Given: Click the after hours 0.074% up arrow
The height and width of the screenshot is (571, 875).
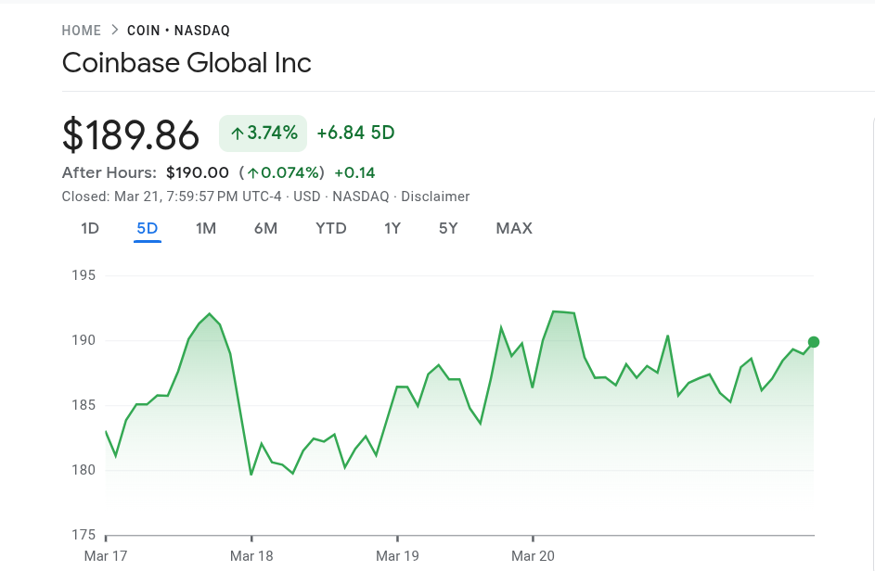Looking at the screenshot, I should coord(252,173).
